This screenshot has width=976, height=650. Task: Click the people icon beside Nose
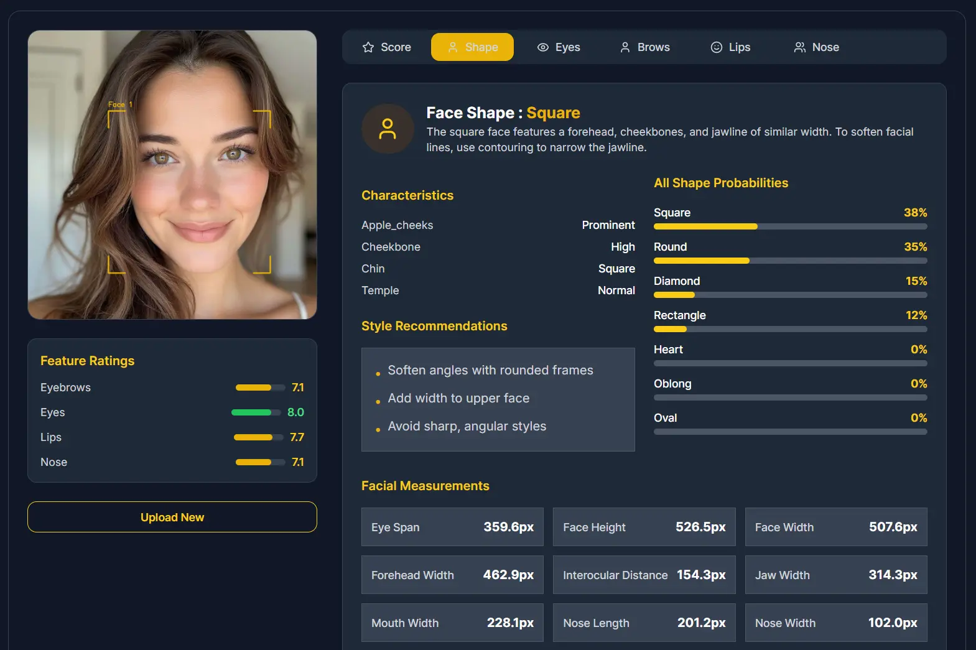[x=800, y=47]
